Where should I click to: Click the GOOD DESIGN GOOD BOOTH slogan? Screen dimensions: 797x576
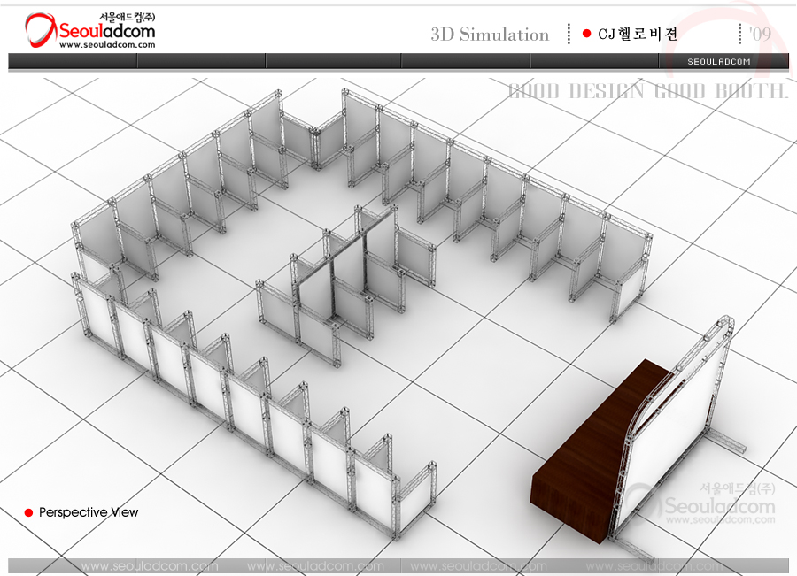646,91
